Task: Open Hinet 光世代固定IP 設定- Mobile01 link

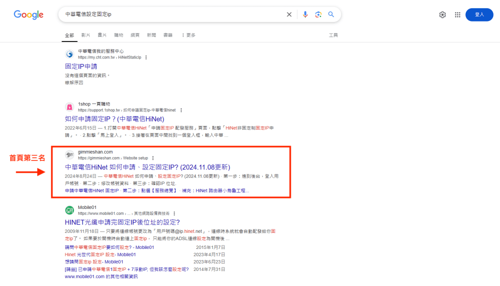Action: coord(101,255)
